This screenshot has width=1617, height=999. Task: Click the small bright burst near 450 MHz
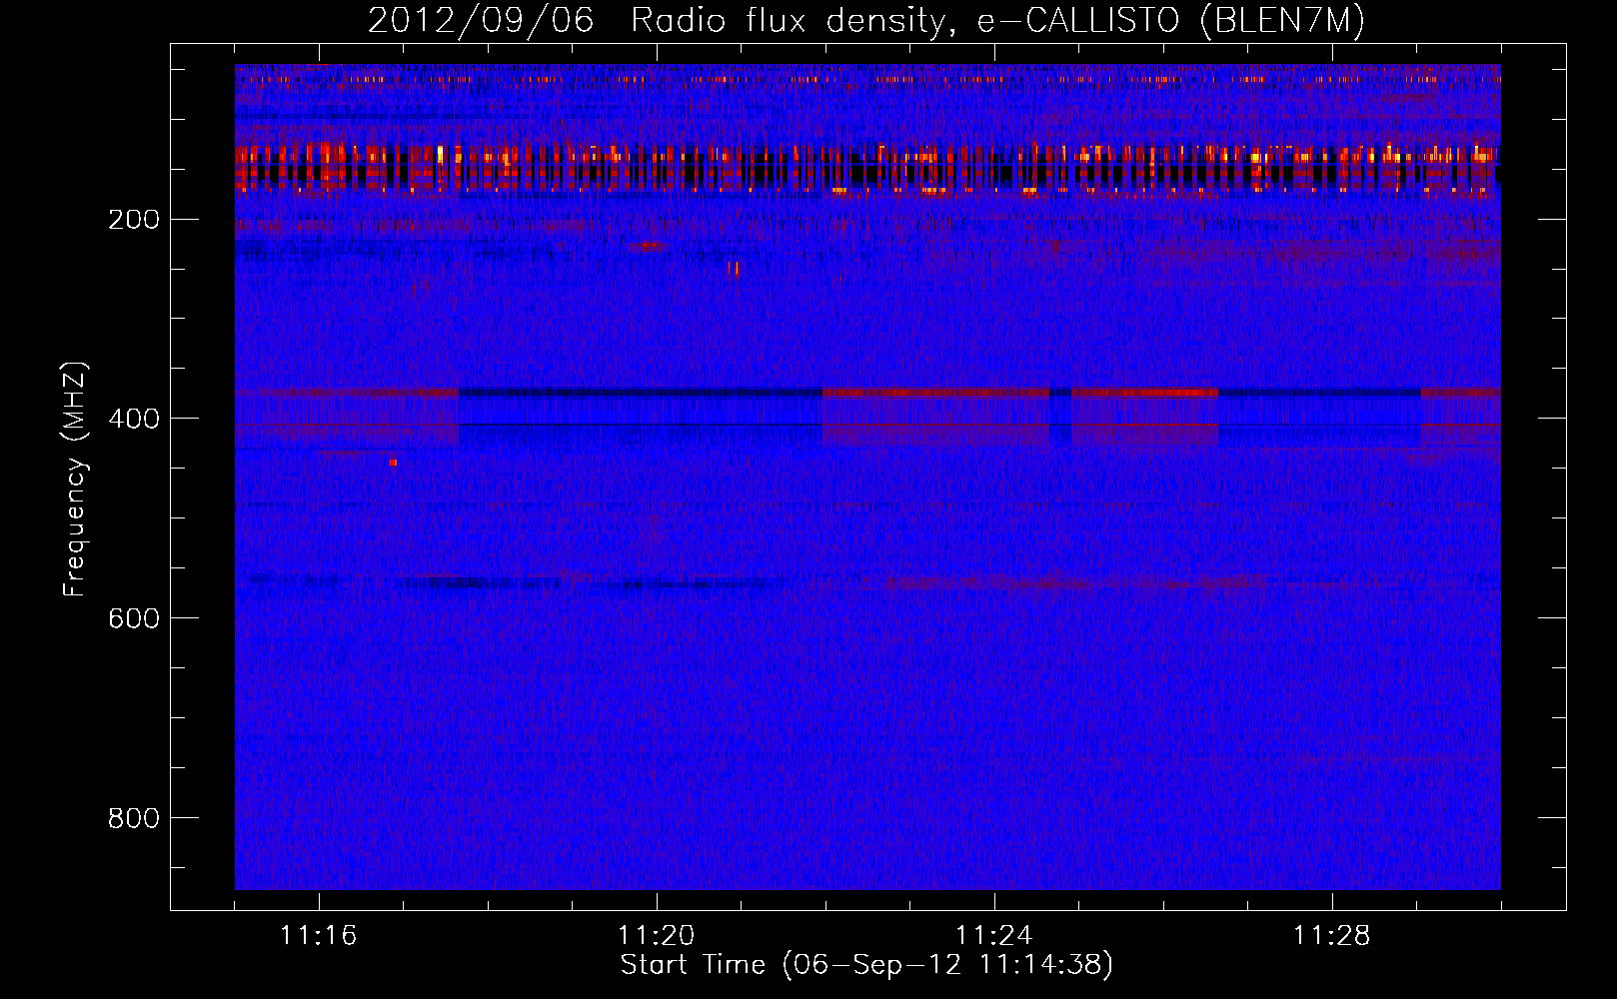(x=393, y=463)
